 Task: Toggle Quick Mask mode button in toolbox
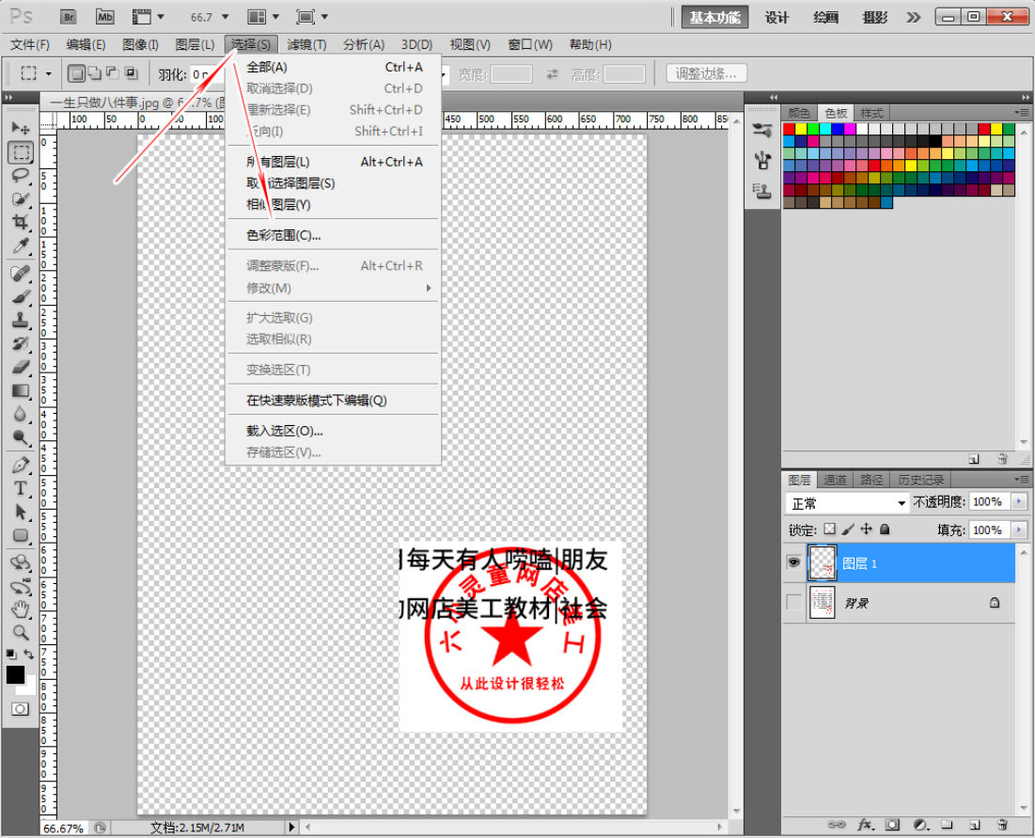tap(21, 709)
